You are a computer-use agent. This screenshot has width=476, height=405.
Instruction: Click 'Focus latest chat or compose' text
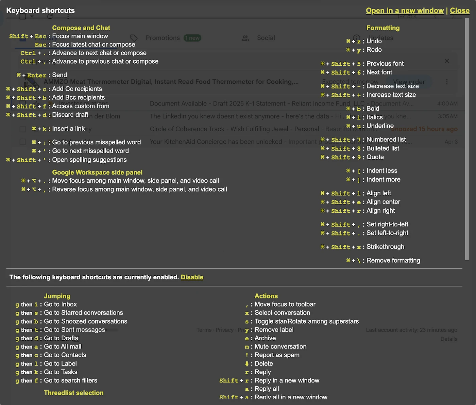tap(93, 45)
